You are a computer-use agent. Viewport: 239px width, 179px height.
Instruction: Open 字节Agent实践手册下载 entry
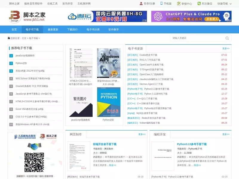point(151,70)
